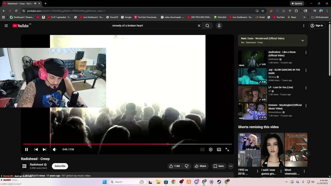This screenshot has height=186, width=331.
Task: Open a new browser tab
Action: pyautogui.click(x=46, y=4)
